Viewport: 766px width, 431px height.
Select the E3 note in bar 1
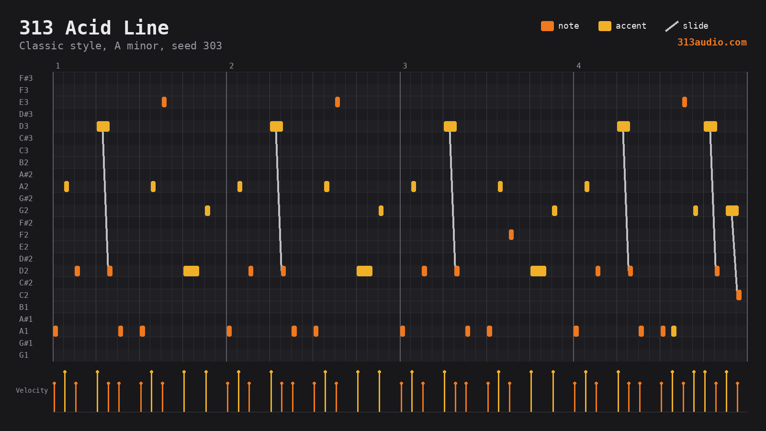pyautogui.click(x=164, y=102)
